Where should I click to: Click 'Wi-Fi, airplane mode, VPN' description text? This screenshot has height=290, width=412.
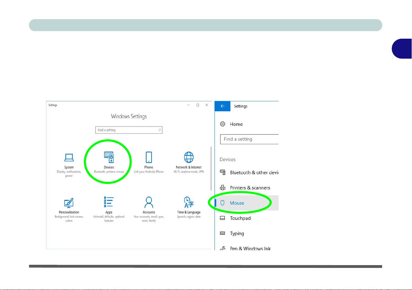pyautogui.click(x=189, y=172)
